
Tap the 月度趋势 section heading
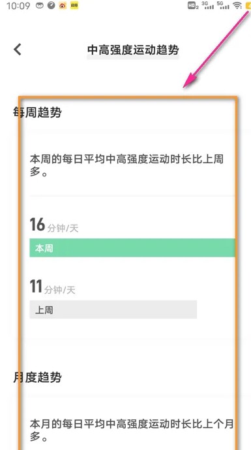37,378
